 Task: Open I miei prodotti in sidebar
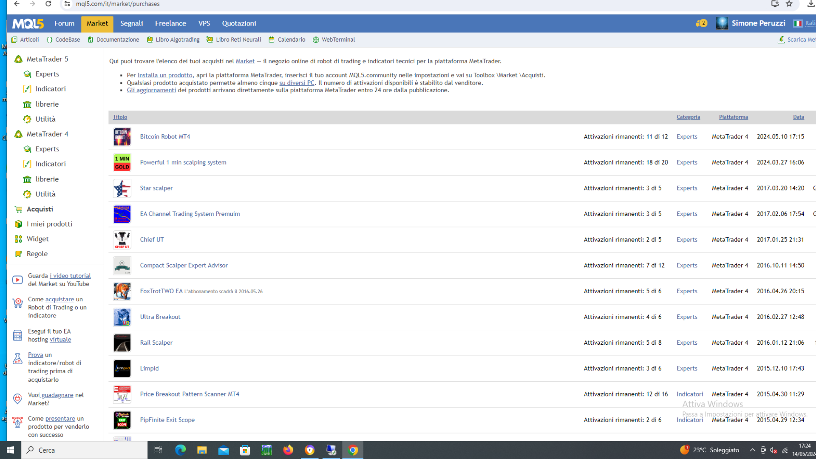click(x=49, y=224)
